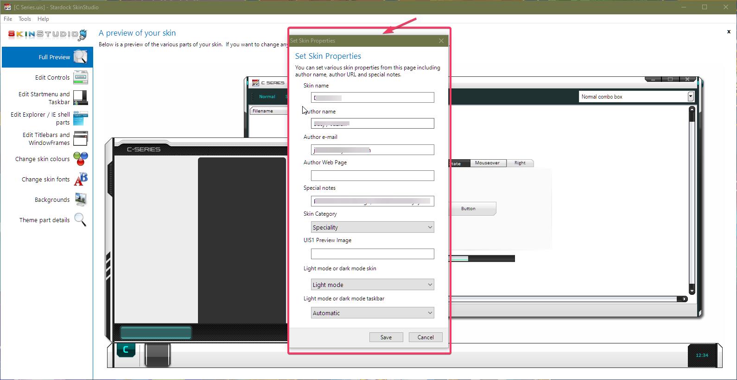
Task: Expand the Skin Category dropdown
Action: (x=372, y=227)
